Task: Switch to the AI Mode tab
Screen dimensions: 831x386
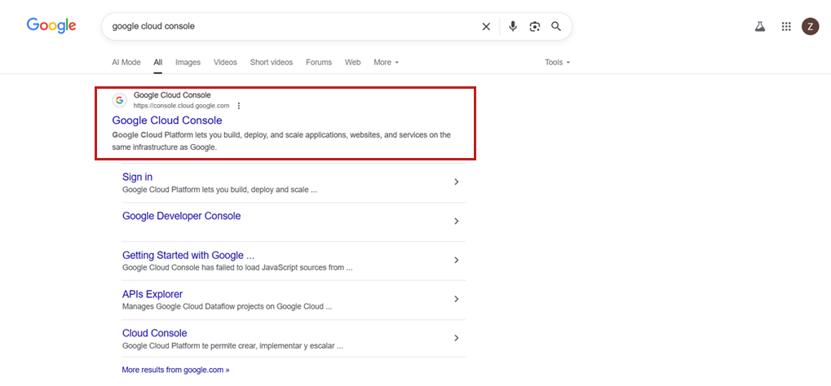Action: 126,63
